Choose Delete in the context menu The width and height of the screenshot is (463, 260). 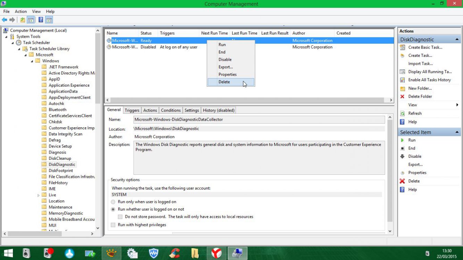(231, 82)
